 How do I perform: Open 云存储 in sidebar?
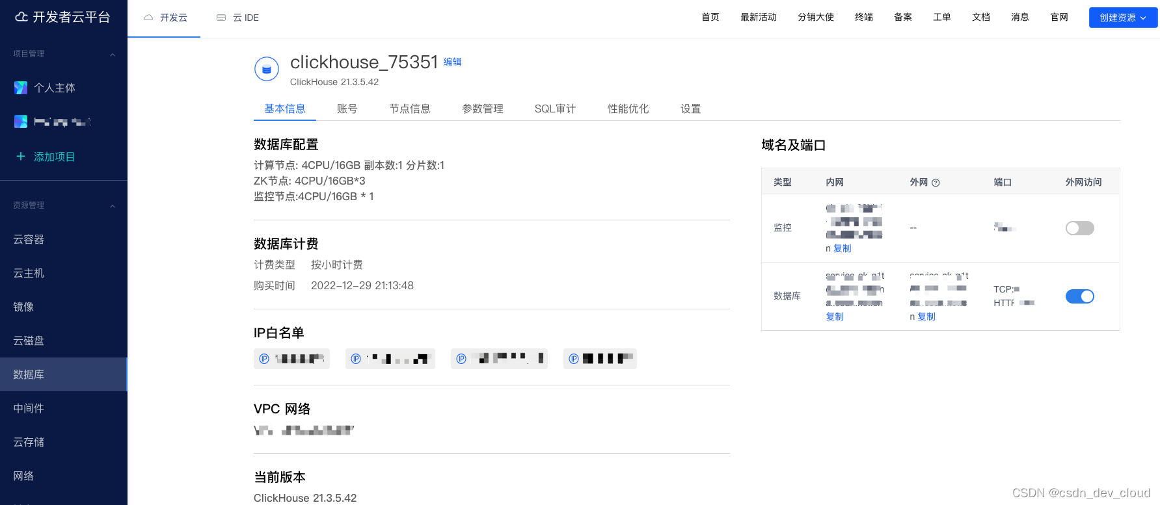point(64,442)
